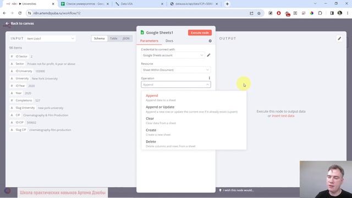Click the colorful wheel extension icon
The image size is (352, 198).
[312, 13]
